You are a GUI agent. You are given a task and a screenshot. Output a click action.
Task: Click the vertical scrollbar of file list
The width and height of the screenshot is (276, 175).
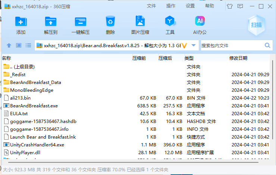[x=273, y=100]
